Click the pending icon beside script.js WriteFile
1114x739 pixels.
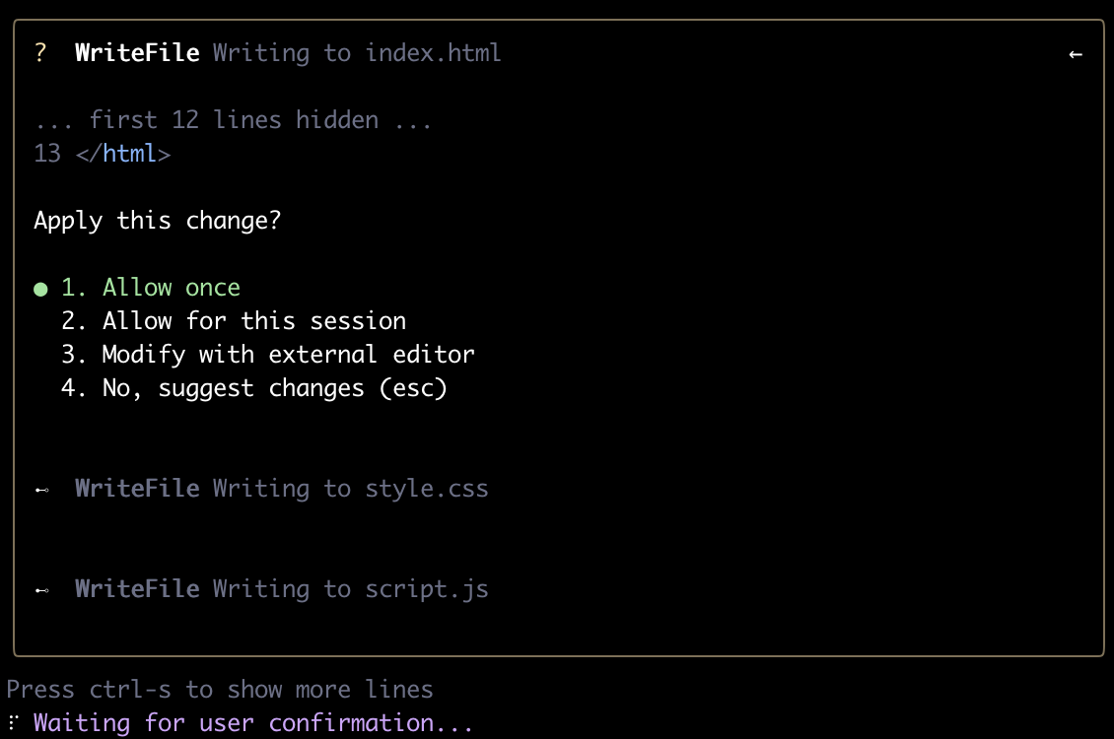(x=42, y=590)
